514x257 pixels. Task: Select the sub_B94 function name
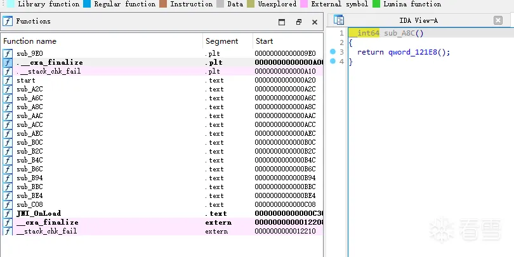[29, 178]
